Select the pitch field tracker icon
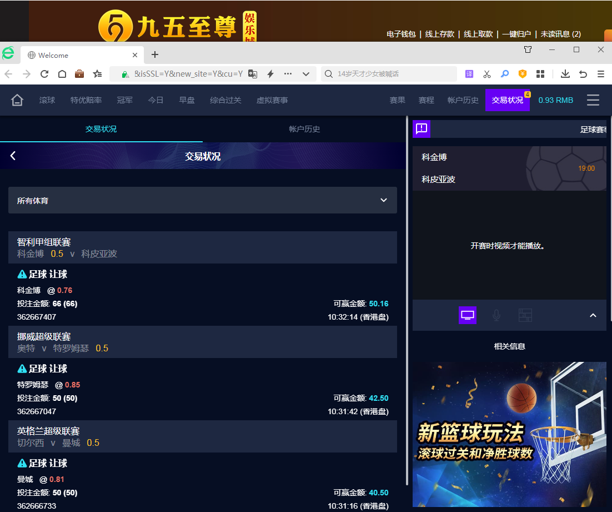The width and height of the screenshot is (612, 512). pos(525,315)
